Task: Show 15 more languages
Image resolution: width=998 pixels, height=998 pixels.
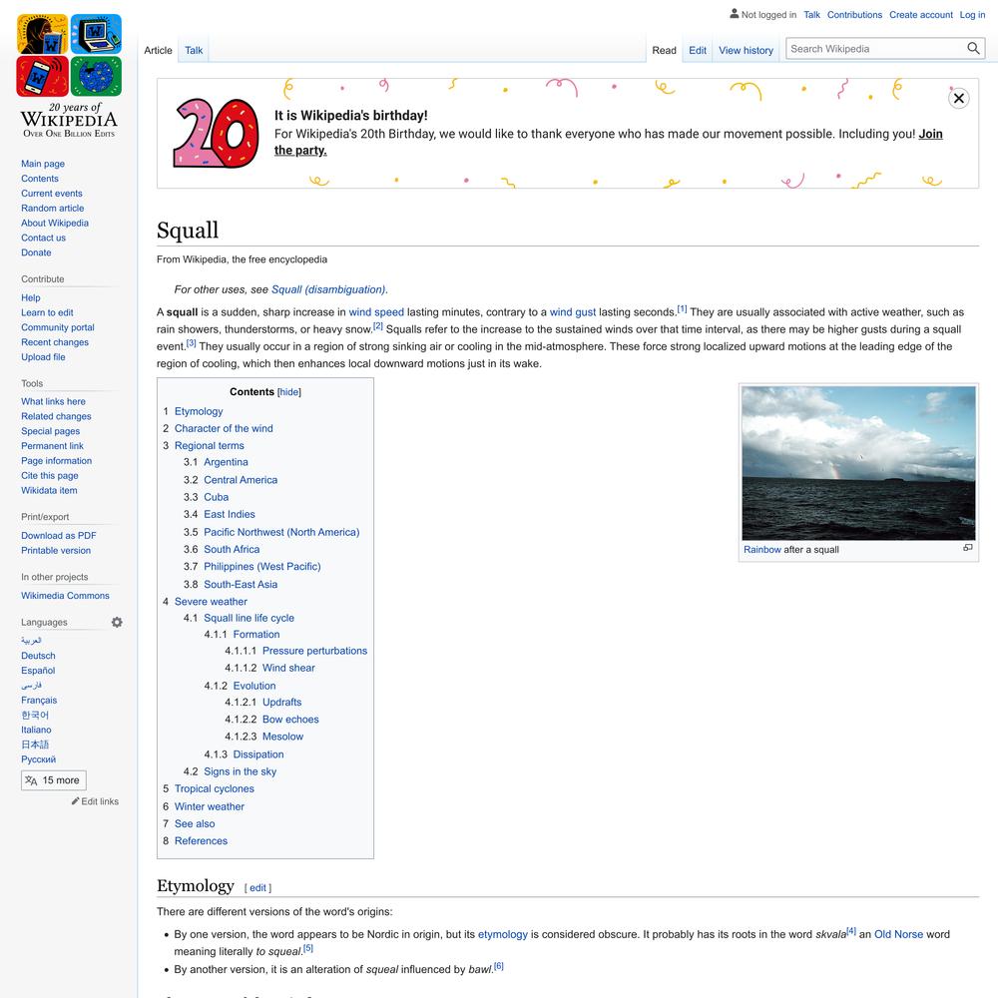Action: (54, 780)
